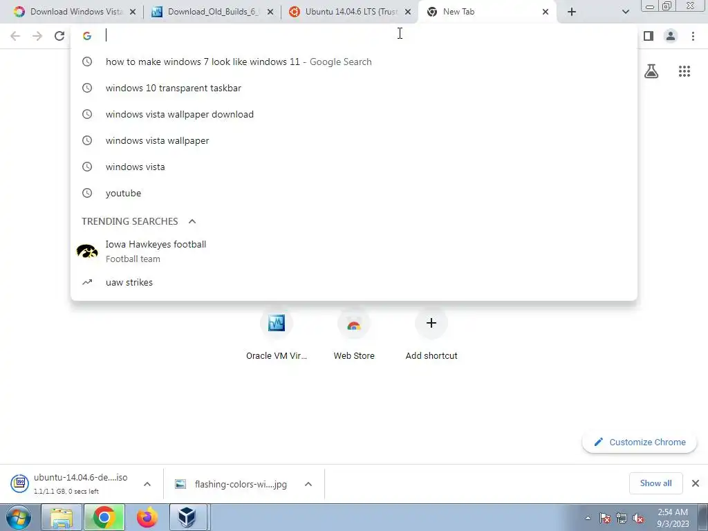Click the clock icon beside 'windows vista'
Screen dimensions: 708x531
pos(87,167)
